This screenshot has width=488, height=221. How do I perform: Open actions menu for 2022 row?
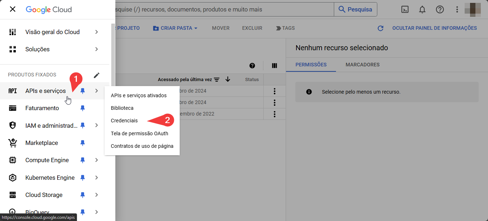coord(275,114)
